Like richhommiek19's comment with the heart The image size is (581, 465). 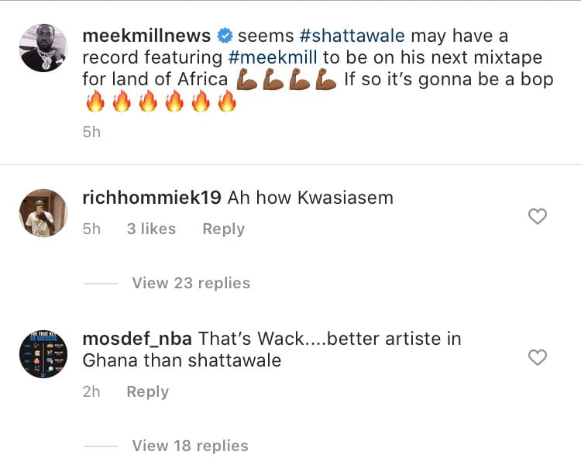tap(538, 216)
